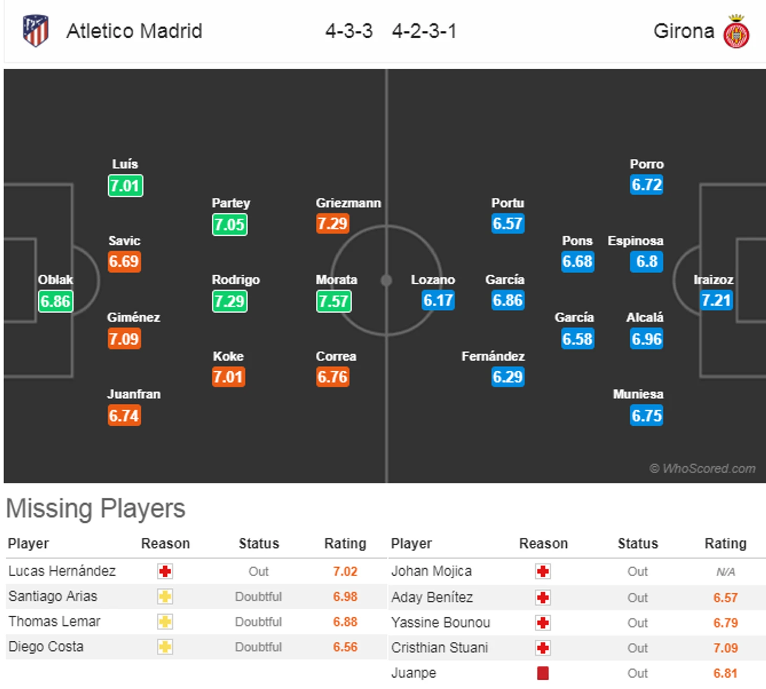This screenshot has width=766, height=689.
Task: Select Morata's 7.57 rating badge
Action: pyautogui.click(x=334, y=302)
